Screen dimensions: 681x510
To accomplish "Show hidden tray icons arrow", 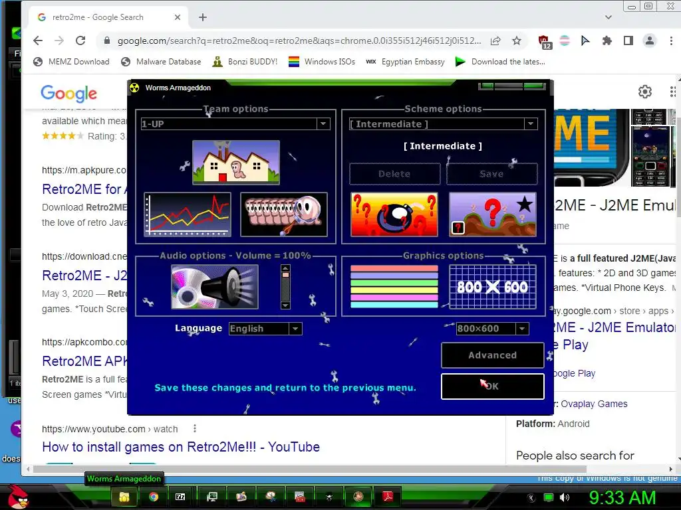I will tap(530, 497).
